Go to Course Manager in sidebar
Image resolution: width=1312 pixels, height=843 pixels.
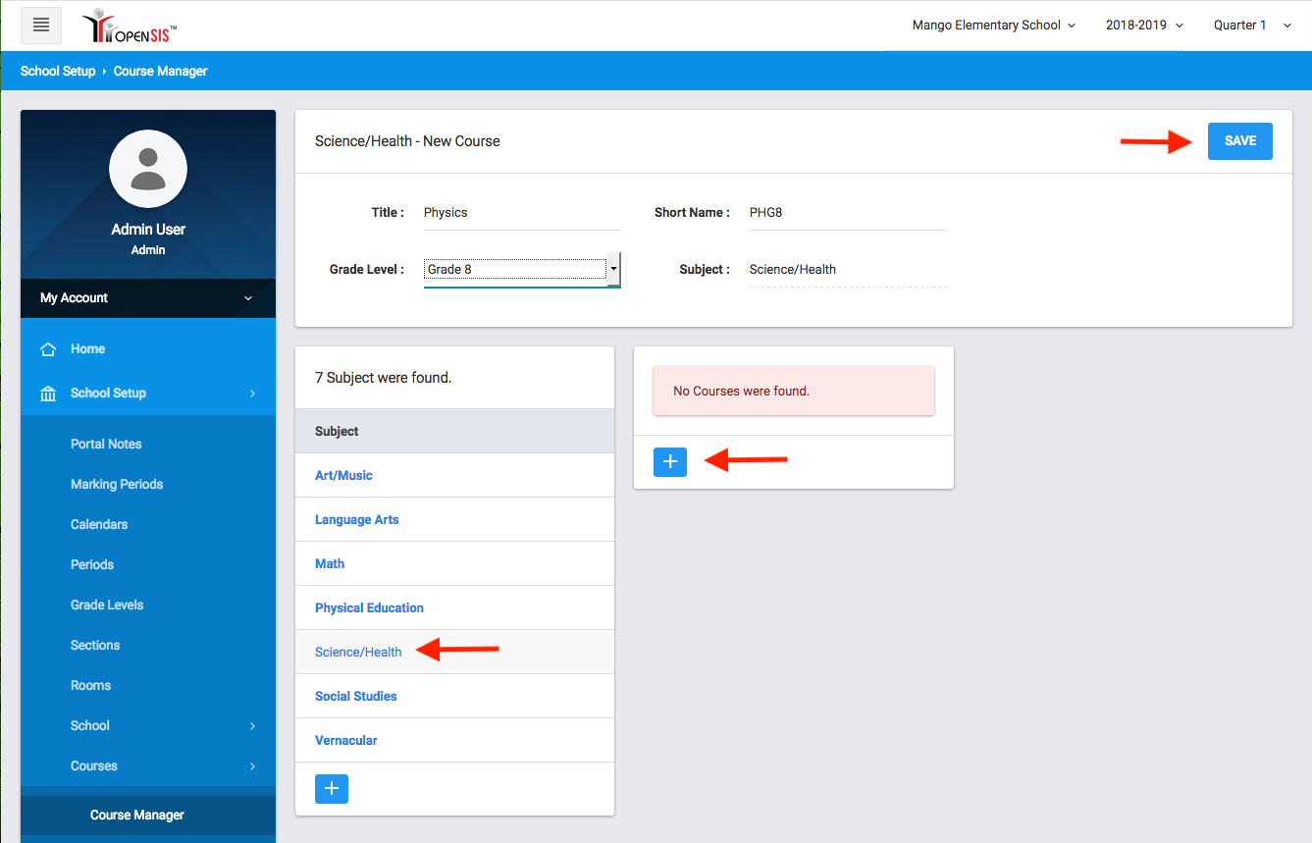point(137,816)
